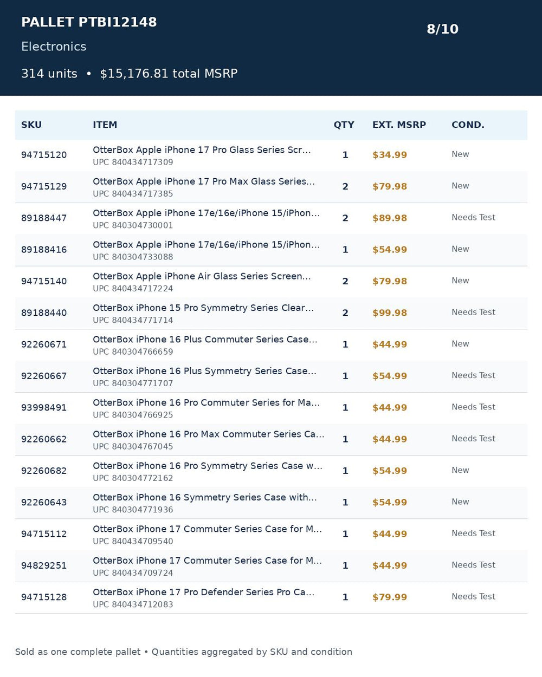Click the ITEM column header

[105, 125]
